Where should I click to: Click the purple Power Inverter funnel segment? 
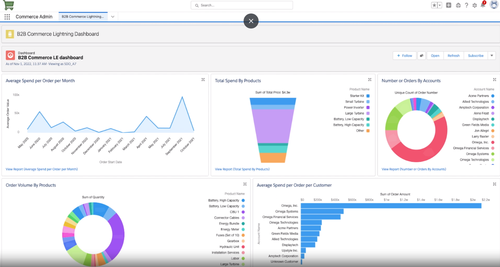(x=273, y=126)
